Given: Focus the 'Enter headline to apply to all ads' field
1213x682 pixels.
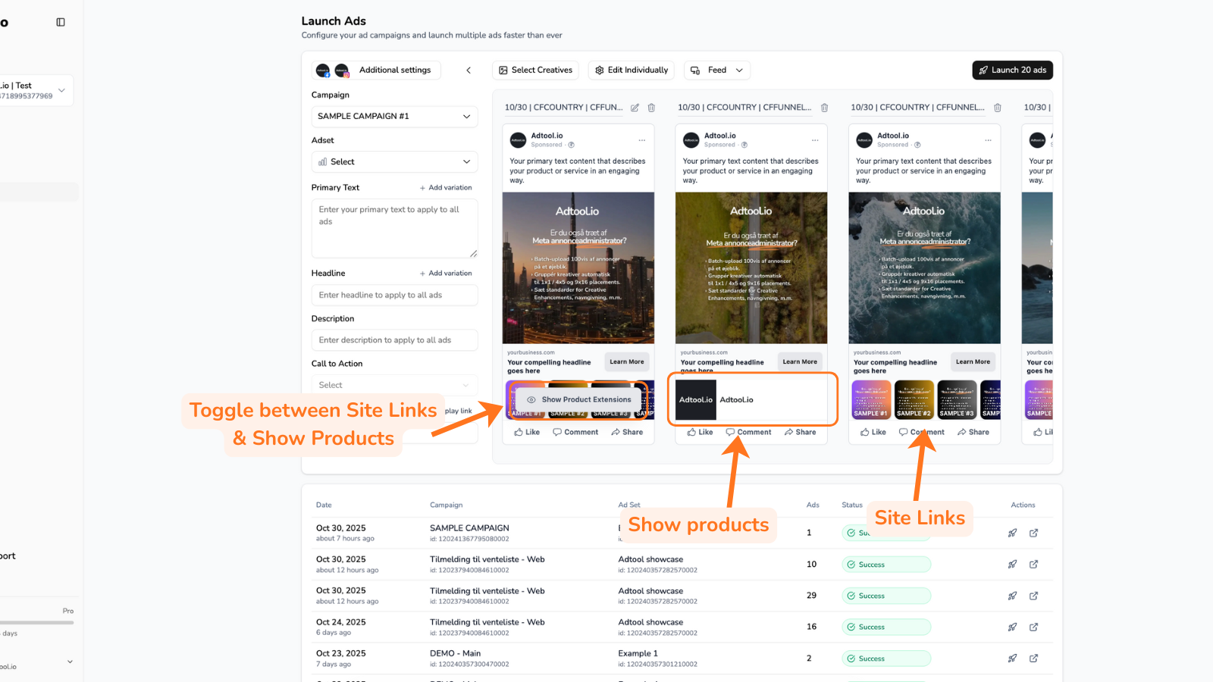Looking at the screenshot, I should click(394, 296).
